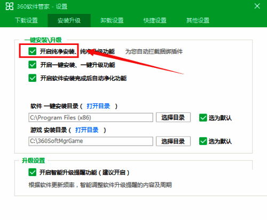Click the 一键安装\升级 section heading

tap(43, 40)
